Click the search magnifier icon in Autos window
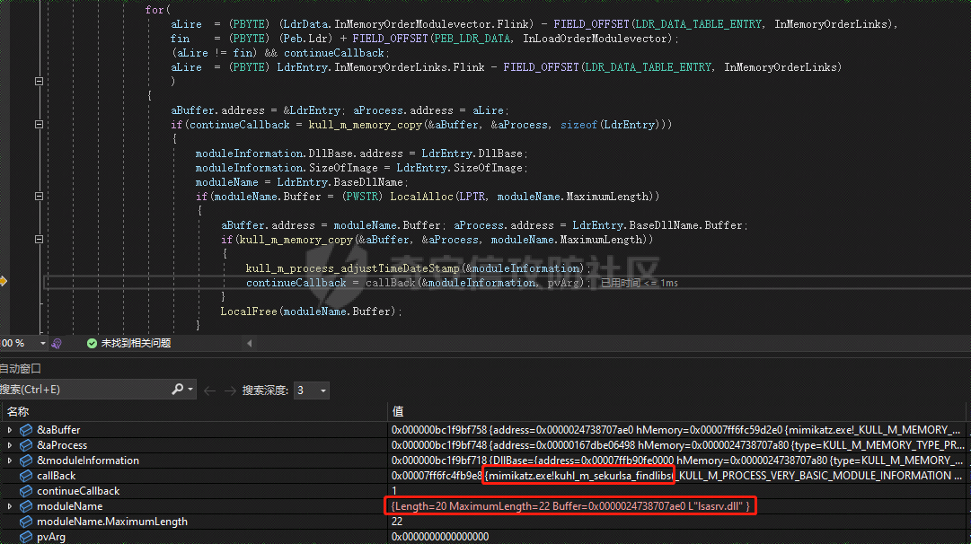This screenshot has width=971, height=544. tap(178, 390)
